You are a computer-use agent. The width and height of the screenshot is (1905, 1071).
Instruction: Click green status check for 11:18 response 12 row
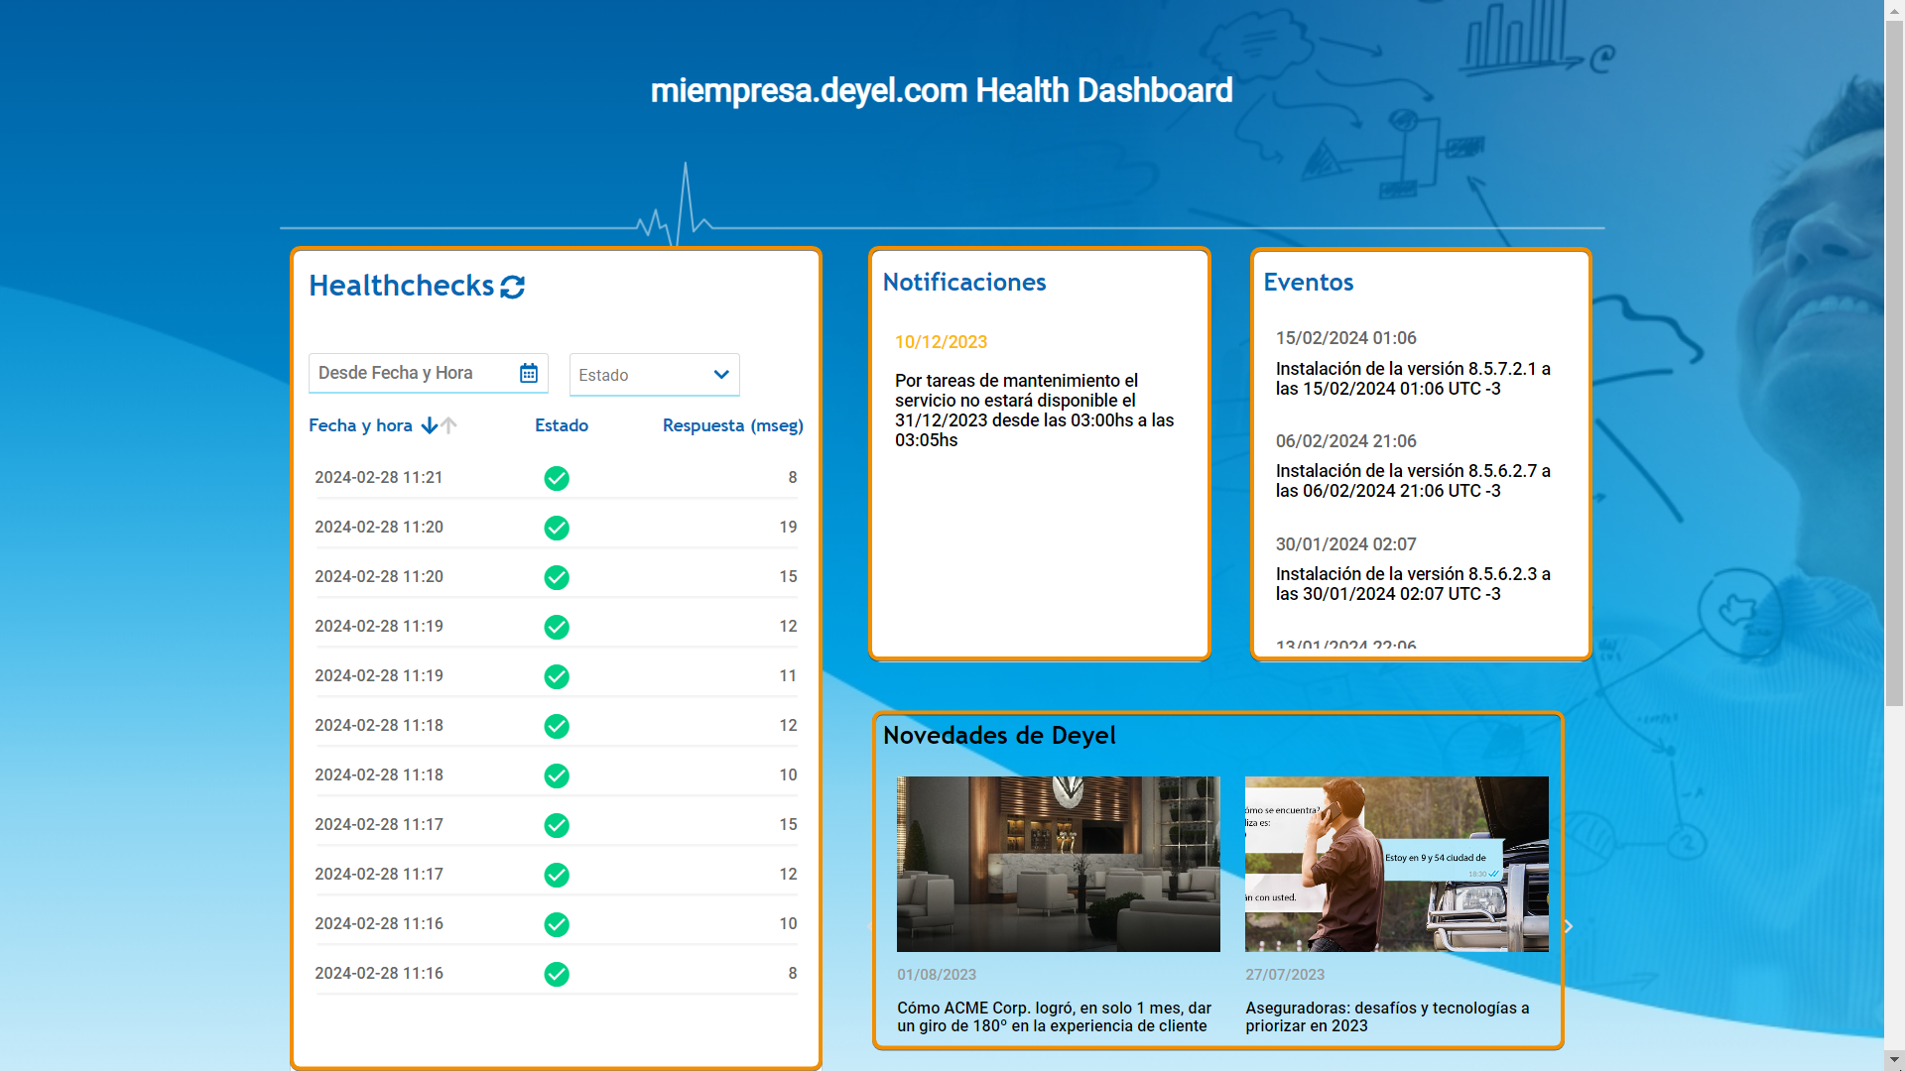pos(557,726)
